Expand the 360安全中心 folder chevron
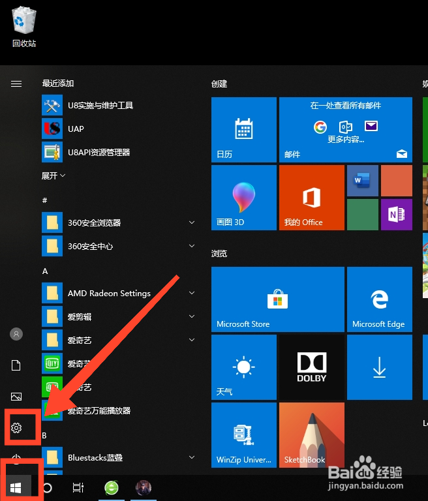Screen dimensions: 428x501 click(192, 246)
